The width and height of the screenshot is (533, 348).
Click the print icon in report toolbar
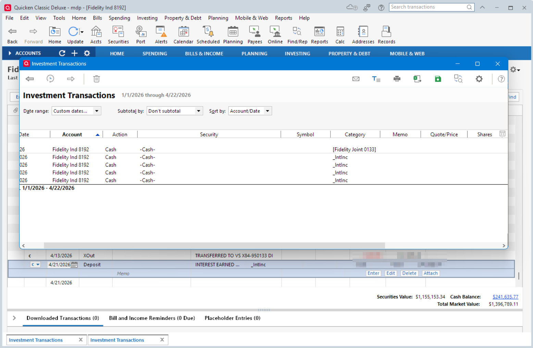coord(397,79)
